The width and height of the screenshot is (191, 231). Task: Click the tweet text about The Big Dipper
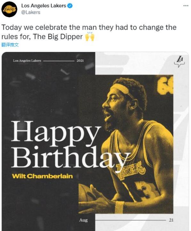89,32
